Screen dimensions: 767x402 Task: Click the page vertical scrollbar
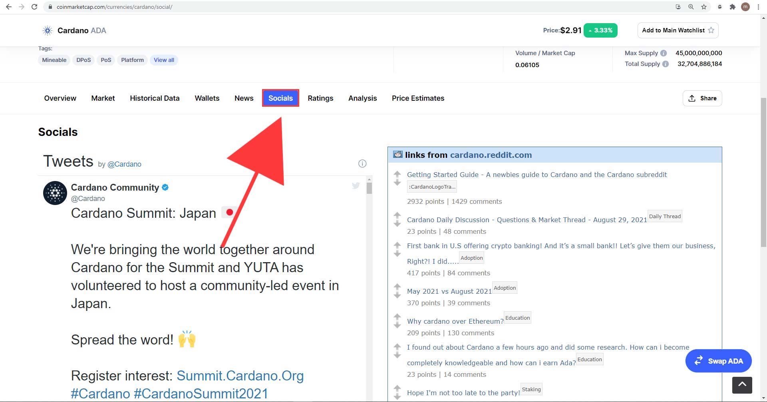(763, 173)
